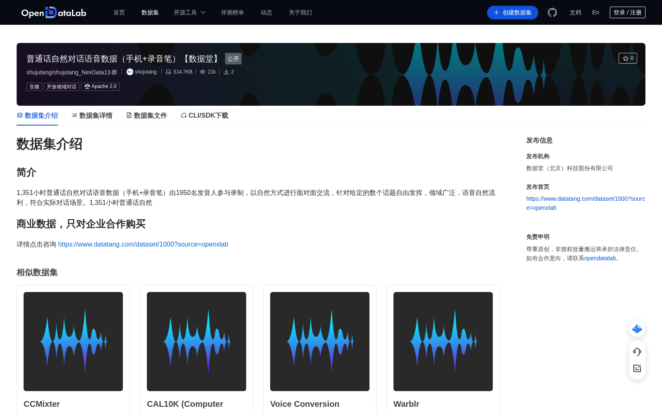662x413 pixels.
Task: Copy the dataset path shujutang_NexData13
Action: 115,72
